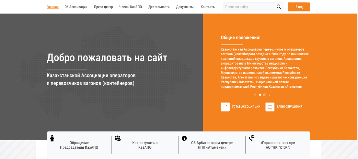Click the phone chat icon for Горячая линия
The image size is (358, 159).
(251, 138)
